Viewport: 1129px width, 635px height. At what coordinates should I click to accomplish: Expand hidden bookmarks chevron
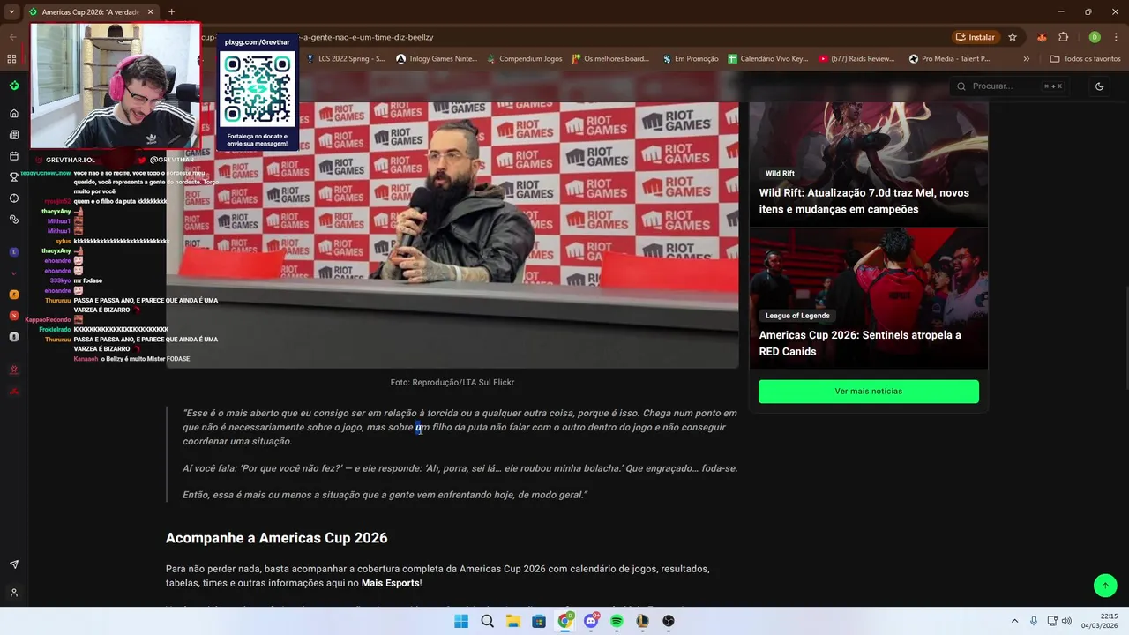[x=1026, y=59]
